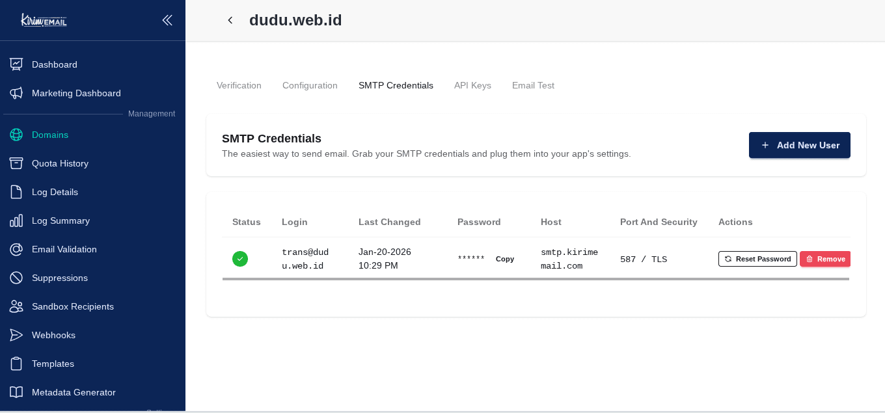Switch to the API Keys tab
Screen dimensions: 885x413
pyautogui.click(x=472, y=85)
